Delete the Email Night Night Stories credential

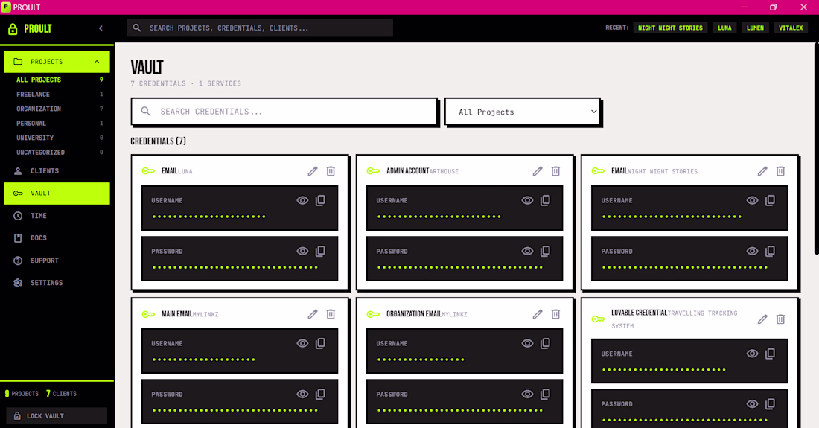click(x=780, y=171)
